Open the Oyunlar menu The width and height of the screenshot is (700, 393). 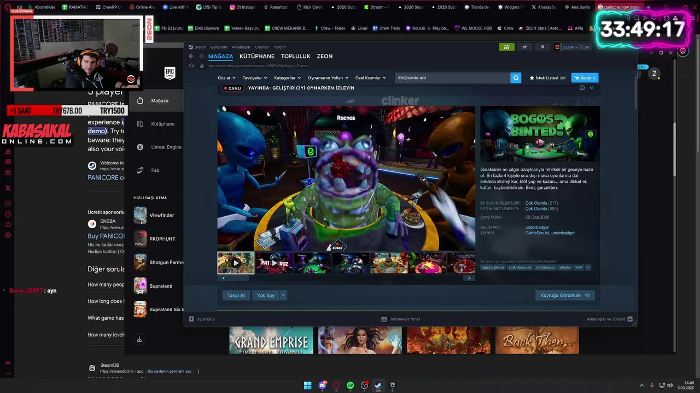pos(262,47)
